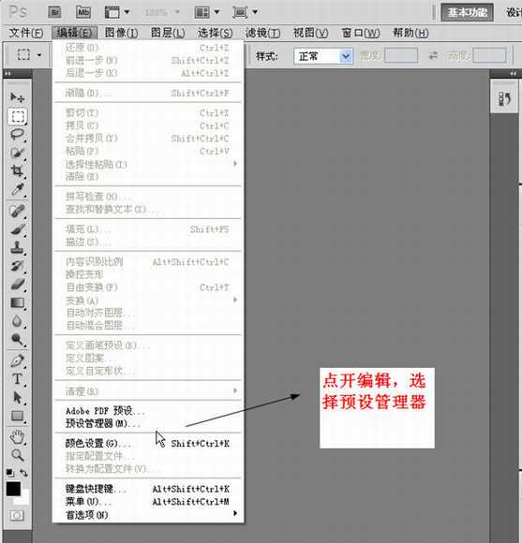522x543 pixels.
Task: Select the Eyedropper tool
Action: [x=17, y=189]
